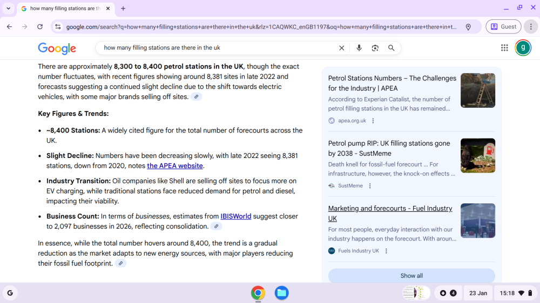
Task: Open a new tab with plus button
Action: [123, 8]
